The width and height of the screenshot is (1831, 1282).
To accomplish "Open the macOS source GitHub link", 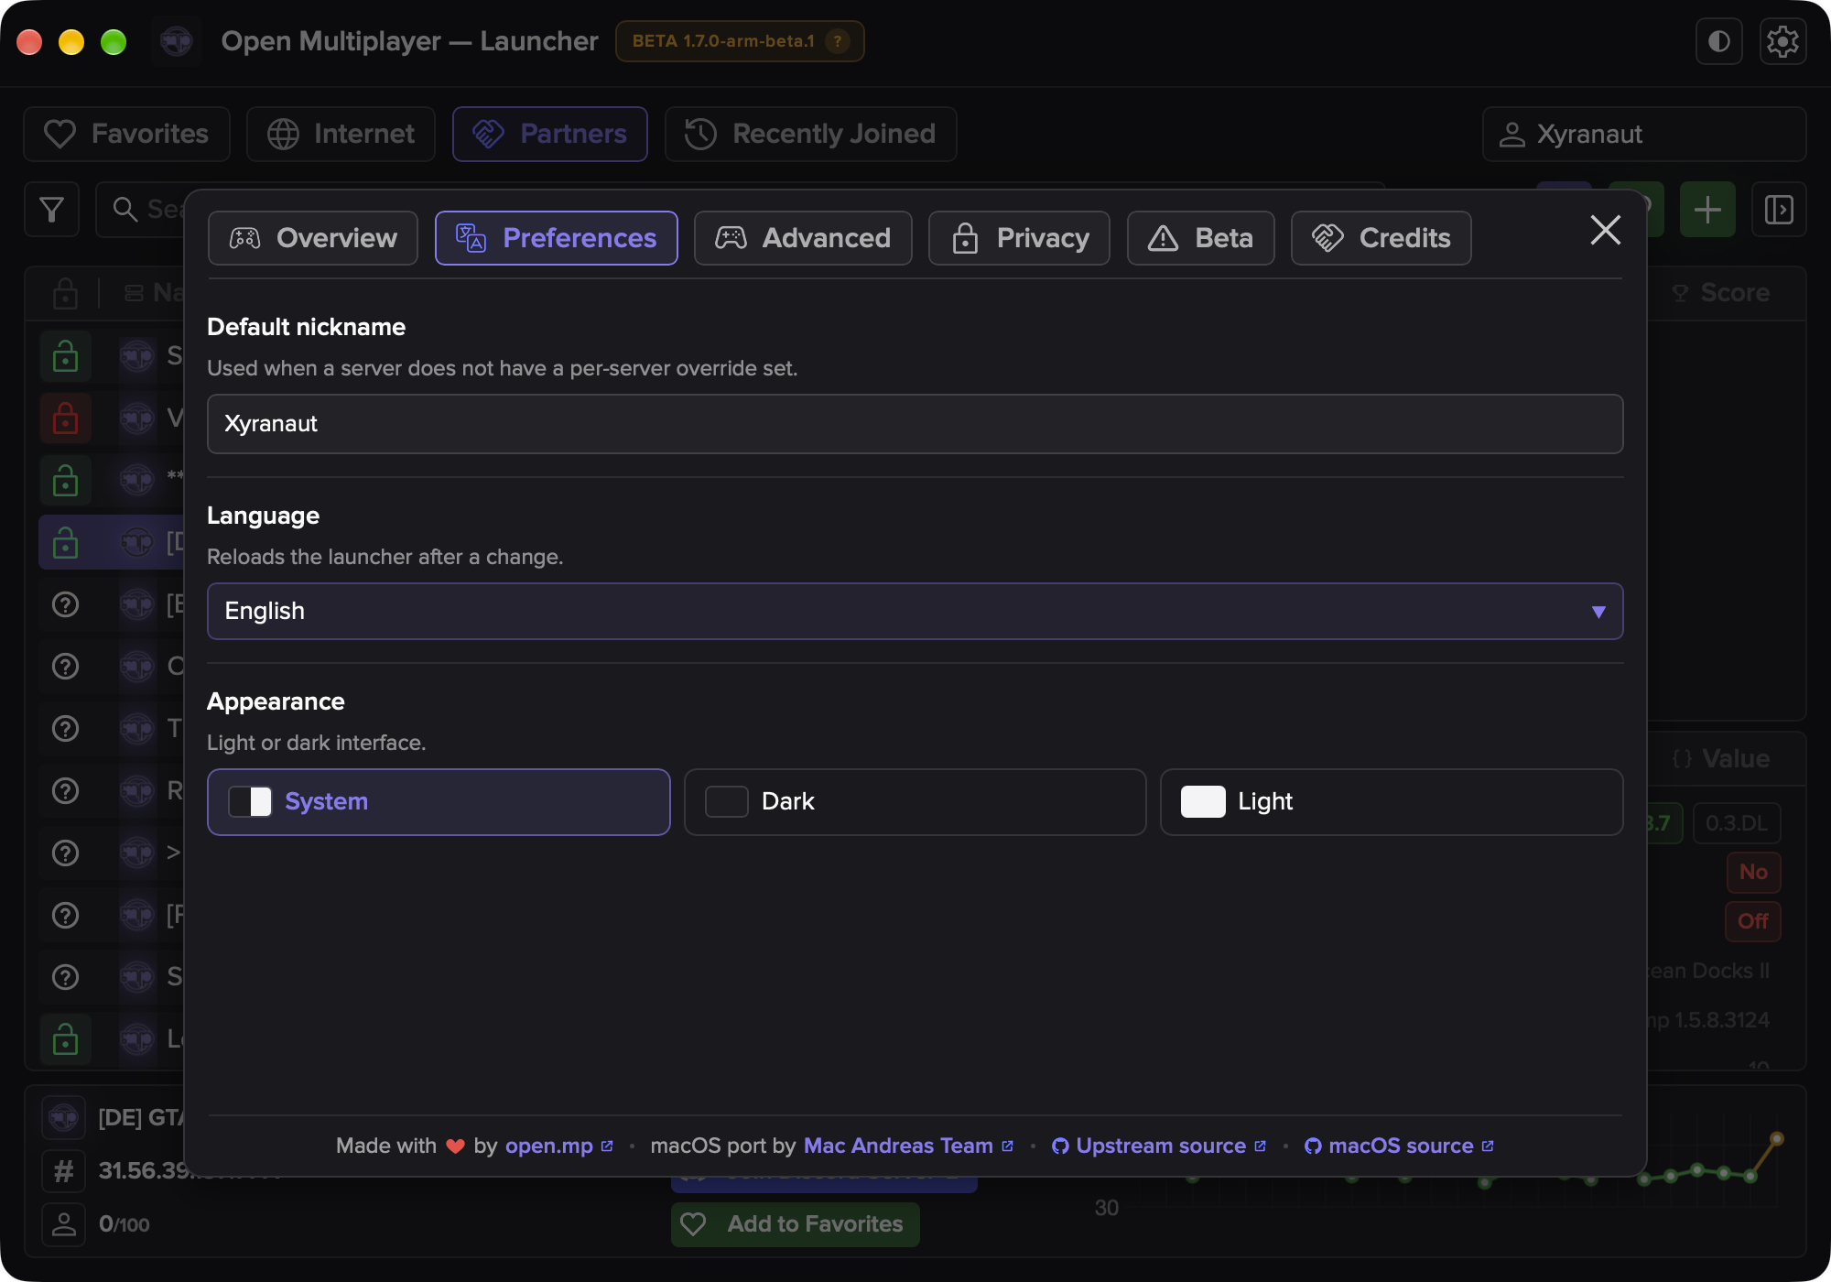I will (1399, 1146).
